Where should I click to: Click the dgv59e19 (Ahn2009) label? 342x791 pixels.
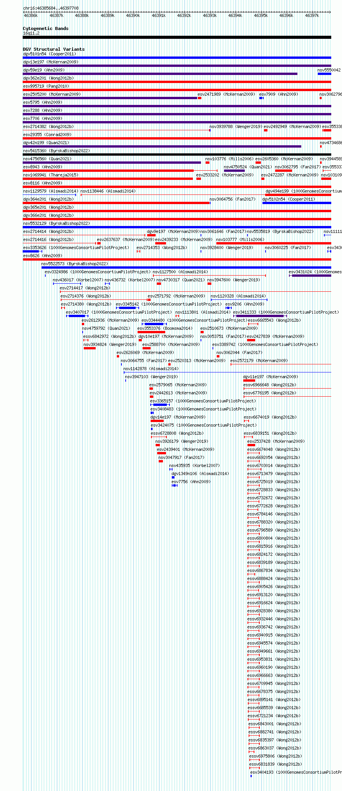click(x=44, y=70)
